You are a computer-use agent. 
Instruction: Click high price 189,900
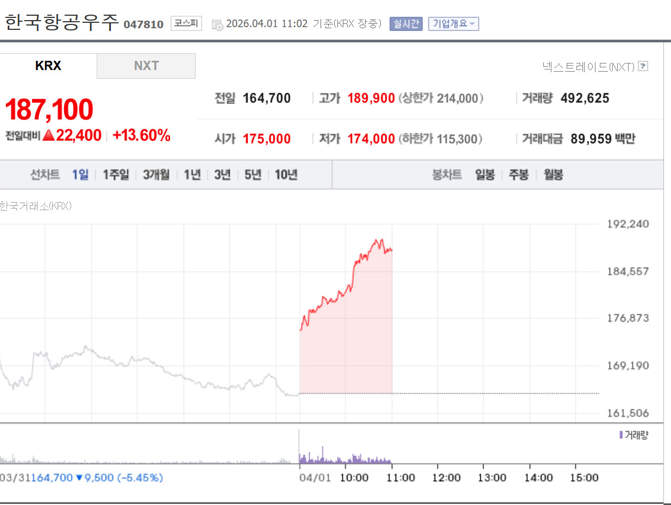(x=371, y=98)
